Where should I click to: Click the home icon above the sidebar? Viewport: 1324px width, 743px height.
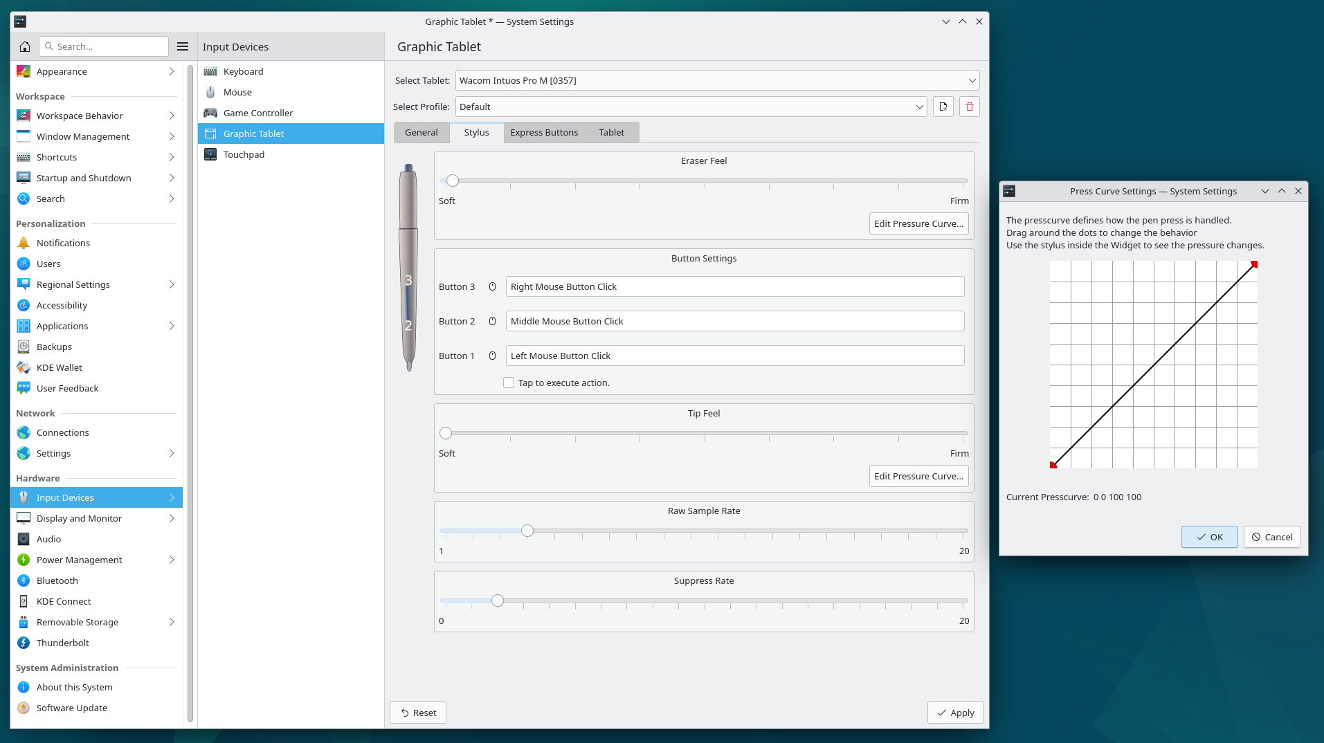[24, 46]
